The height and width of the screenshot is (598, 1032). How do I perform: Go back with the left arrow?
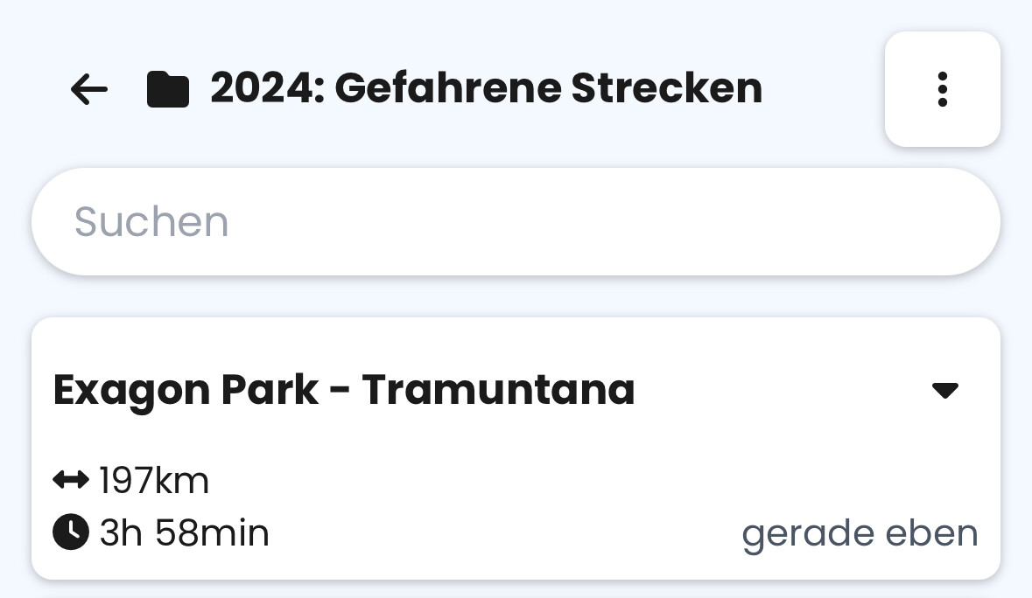(x=89, y=89)
